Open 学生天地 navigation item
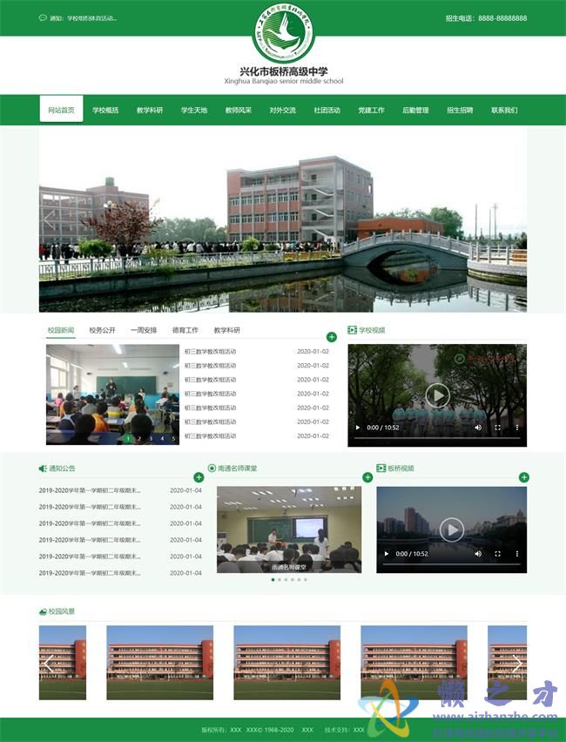The image size is (566, 742). (194, 110)
